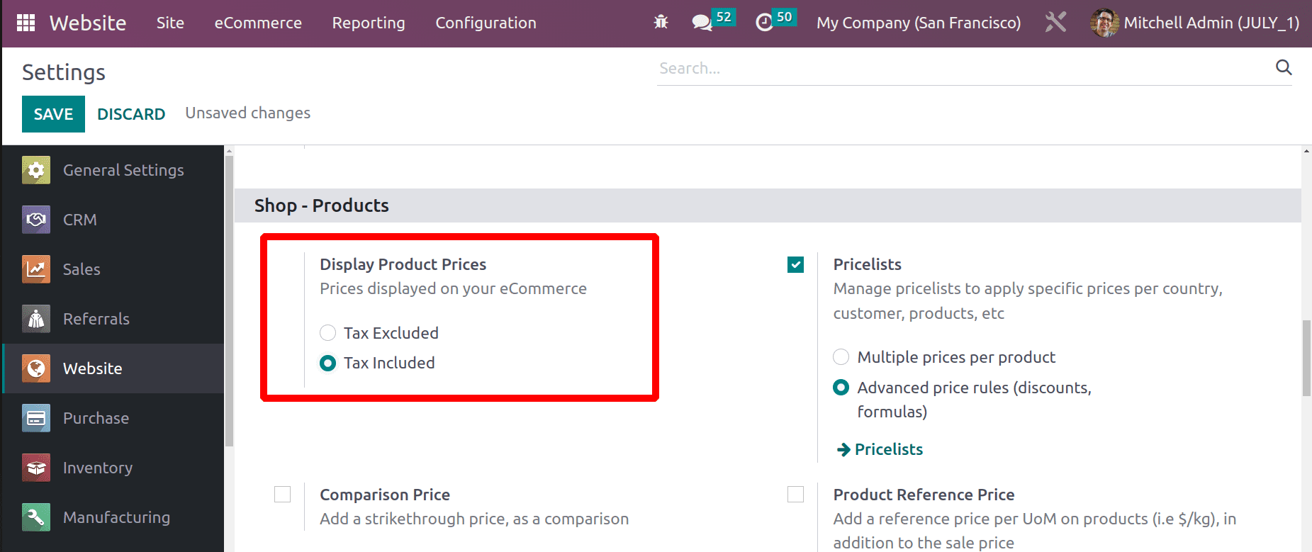The width and height of the screenshot is (1312, 552).
Task: Click the General Settings gear icon
Action: click(x=36, y=170)
